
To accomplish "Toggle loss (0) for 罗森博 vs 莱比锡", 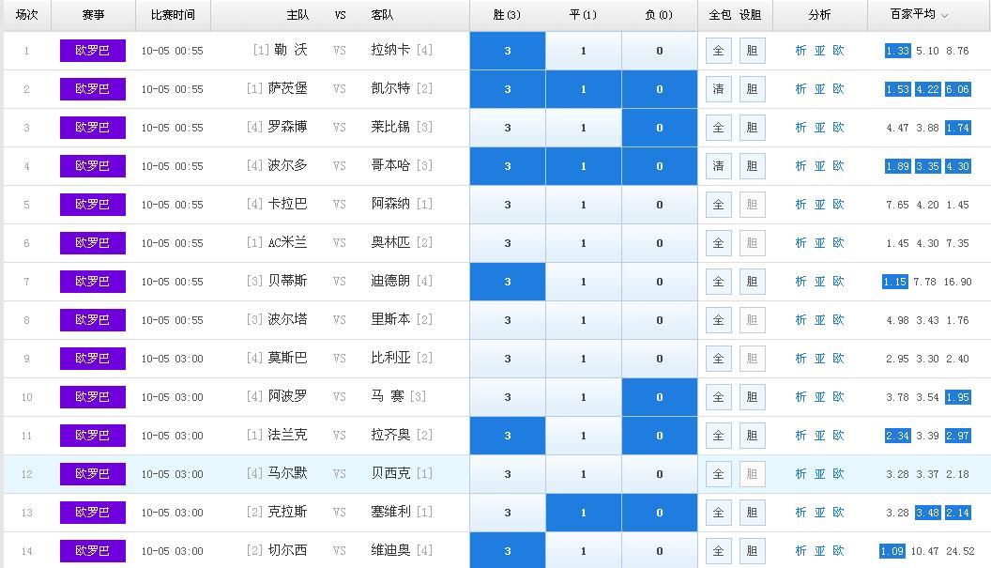I will (659, 128).
